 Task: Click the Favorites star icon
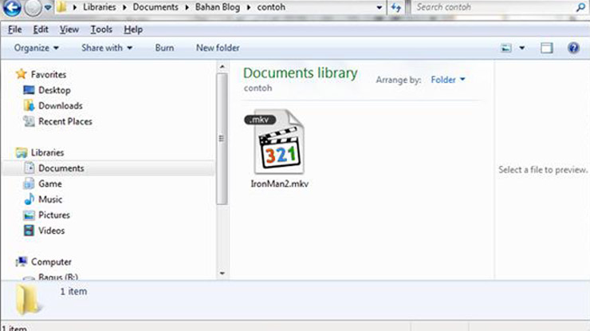[x=21, y=74]
